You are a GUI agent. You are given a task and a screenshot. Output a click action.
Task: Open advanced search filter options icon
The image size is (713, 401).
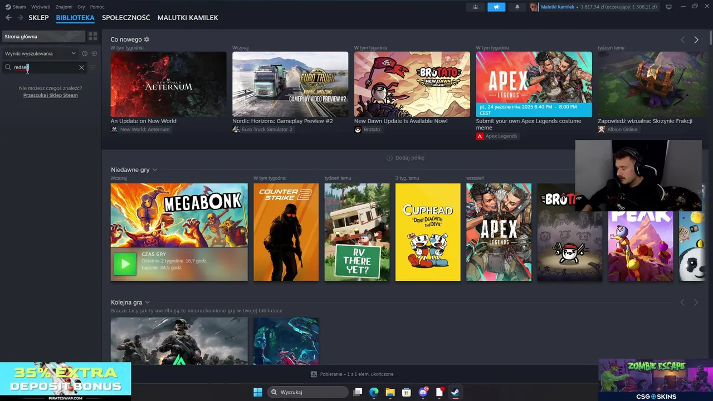[x=93, y=67]
